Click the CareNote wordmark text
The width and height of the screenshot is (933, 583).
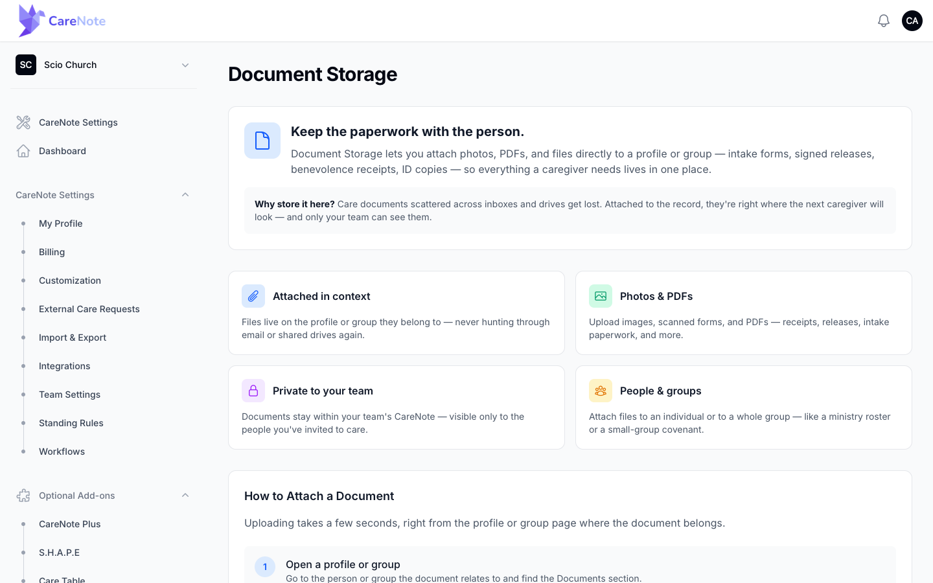coord(77,21)
